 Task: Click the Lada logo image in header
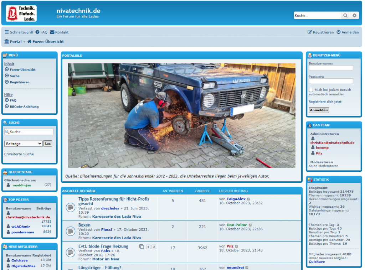21,14
